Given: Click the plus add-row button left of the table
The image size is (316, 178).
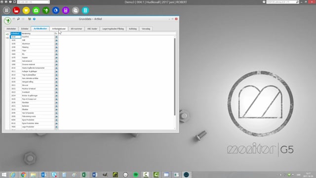Looking at the screenshot, I should click(x=7, y=34).
